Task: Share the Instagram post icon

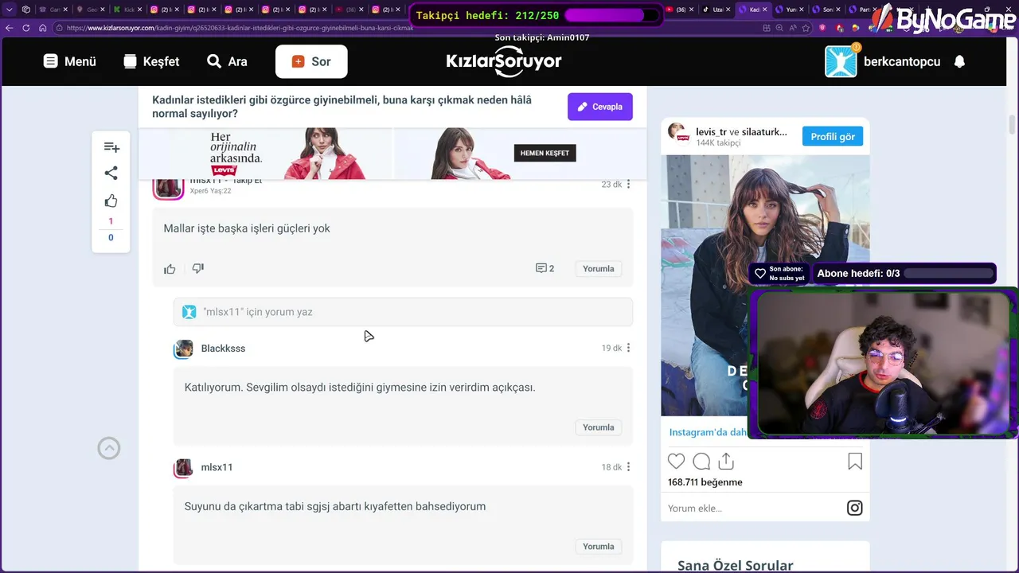Action: [x=726, y=462]
